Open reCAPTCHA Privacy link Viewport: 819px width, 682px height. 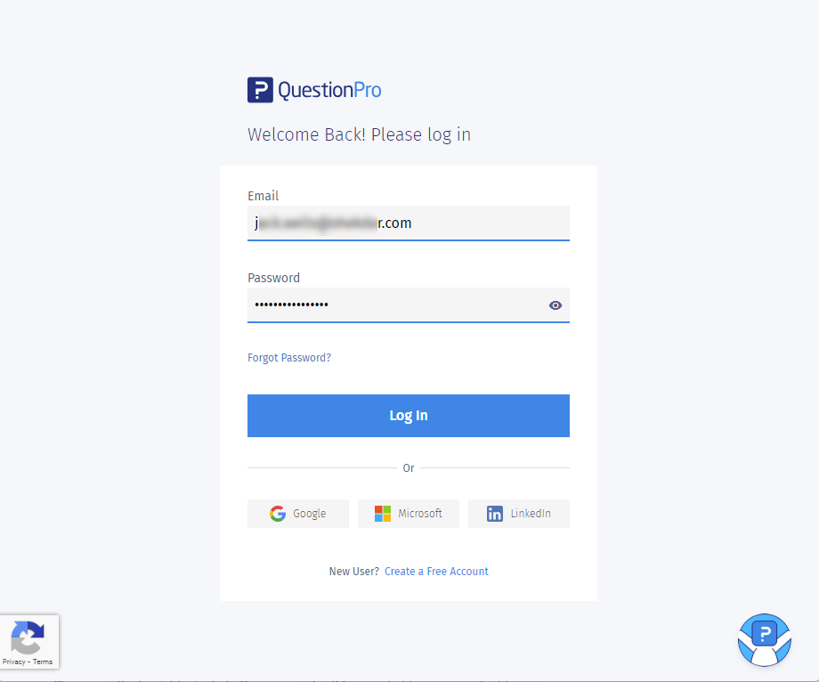13,662
